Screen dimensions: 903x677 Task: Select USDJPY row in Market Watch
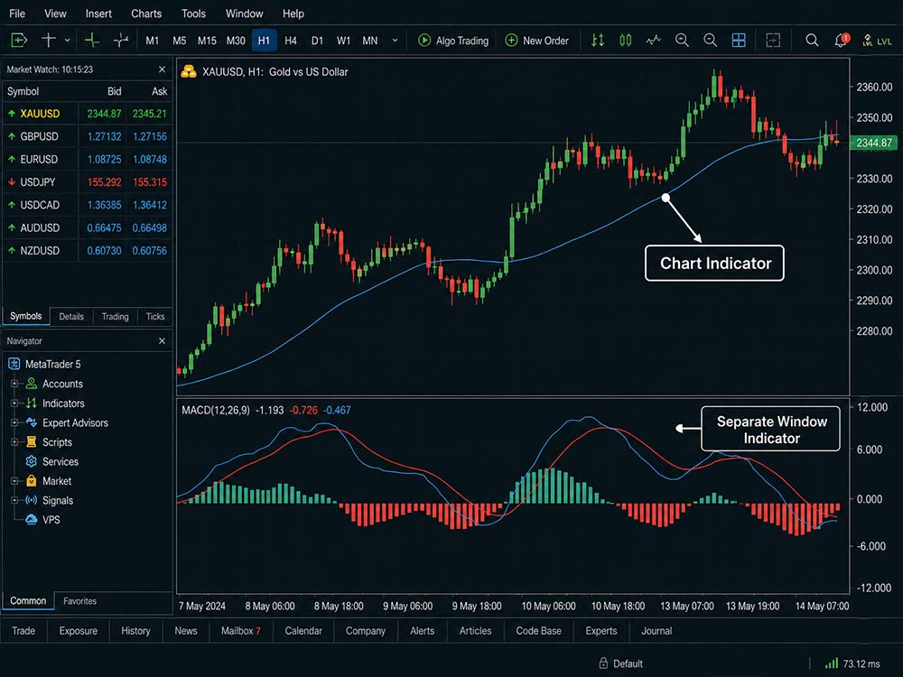tap(88, 182)
